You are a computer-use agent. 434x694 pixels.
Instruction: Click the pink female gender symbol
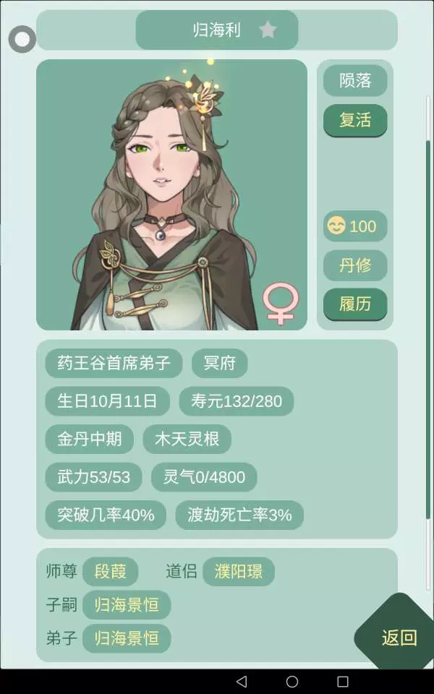(281, 304)
